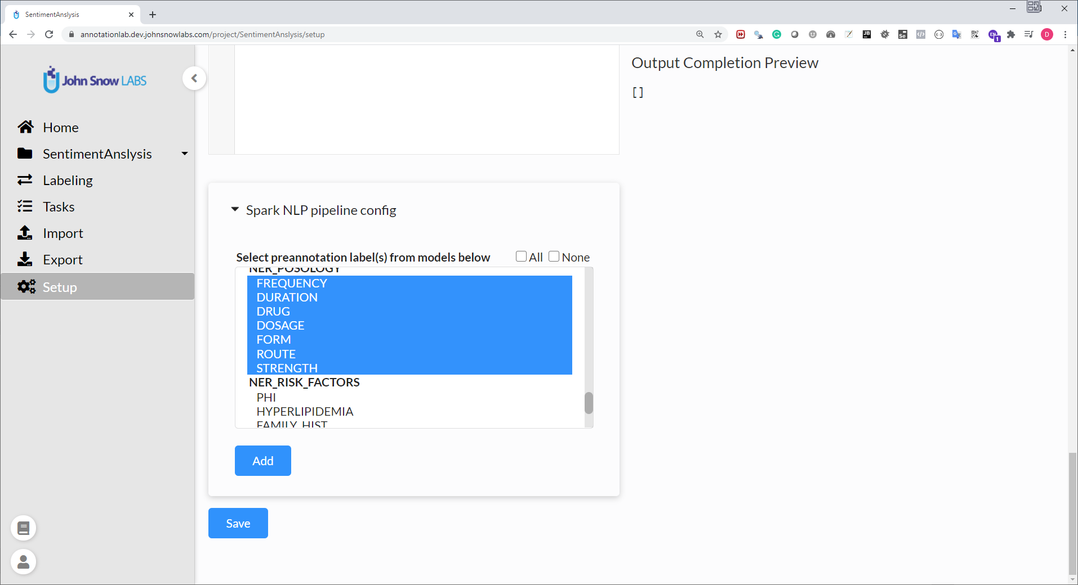Viewport: 1078px width, 585px height.
Task: Click the Grammarly extension icon
Action: pos(777,34)
